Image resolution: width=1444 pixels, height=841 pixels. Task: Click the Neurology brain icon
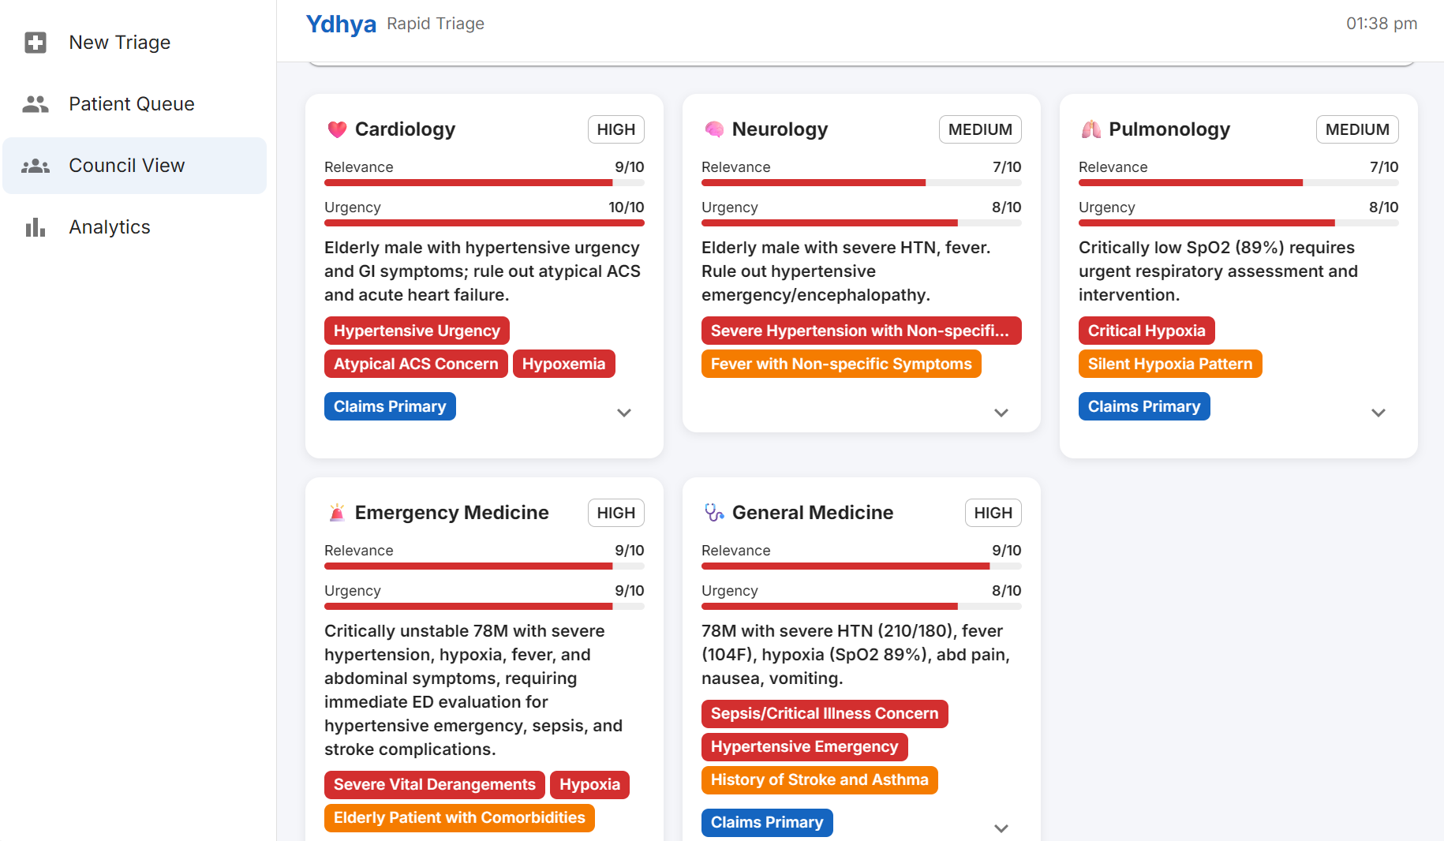click(x=714, y=129)
